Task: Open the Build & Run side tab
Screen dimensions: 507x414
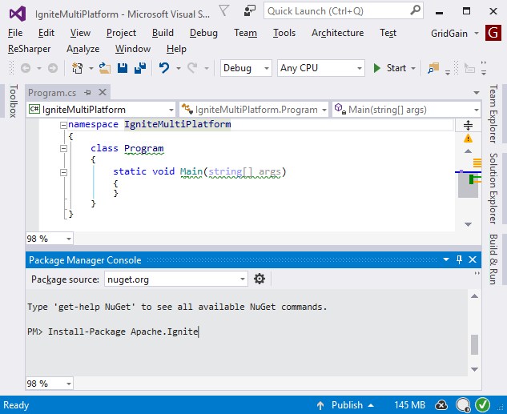Action: pos(493,259)
